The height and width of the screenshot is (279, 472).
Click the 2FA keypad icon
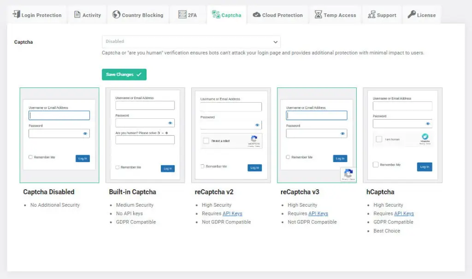[182, 15]
